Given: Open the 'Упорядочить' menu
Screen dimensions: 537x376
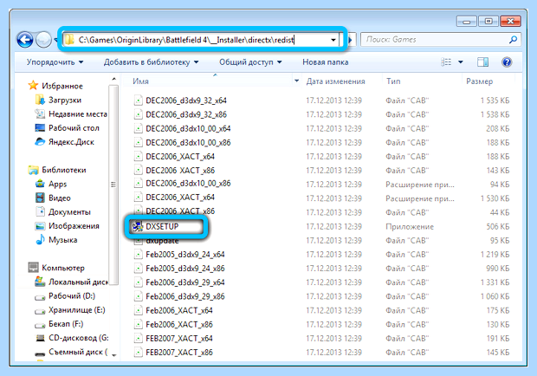Looking at the screenshot, I should click(55, 62).
